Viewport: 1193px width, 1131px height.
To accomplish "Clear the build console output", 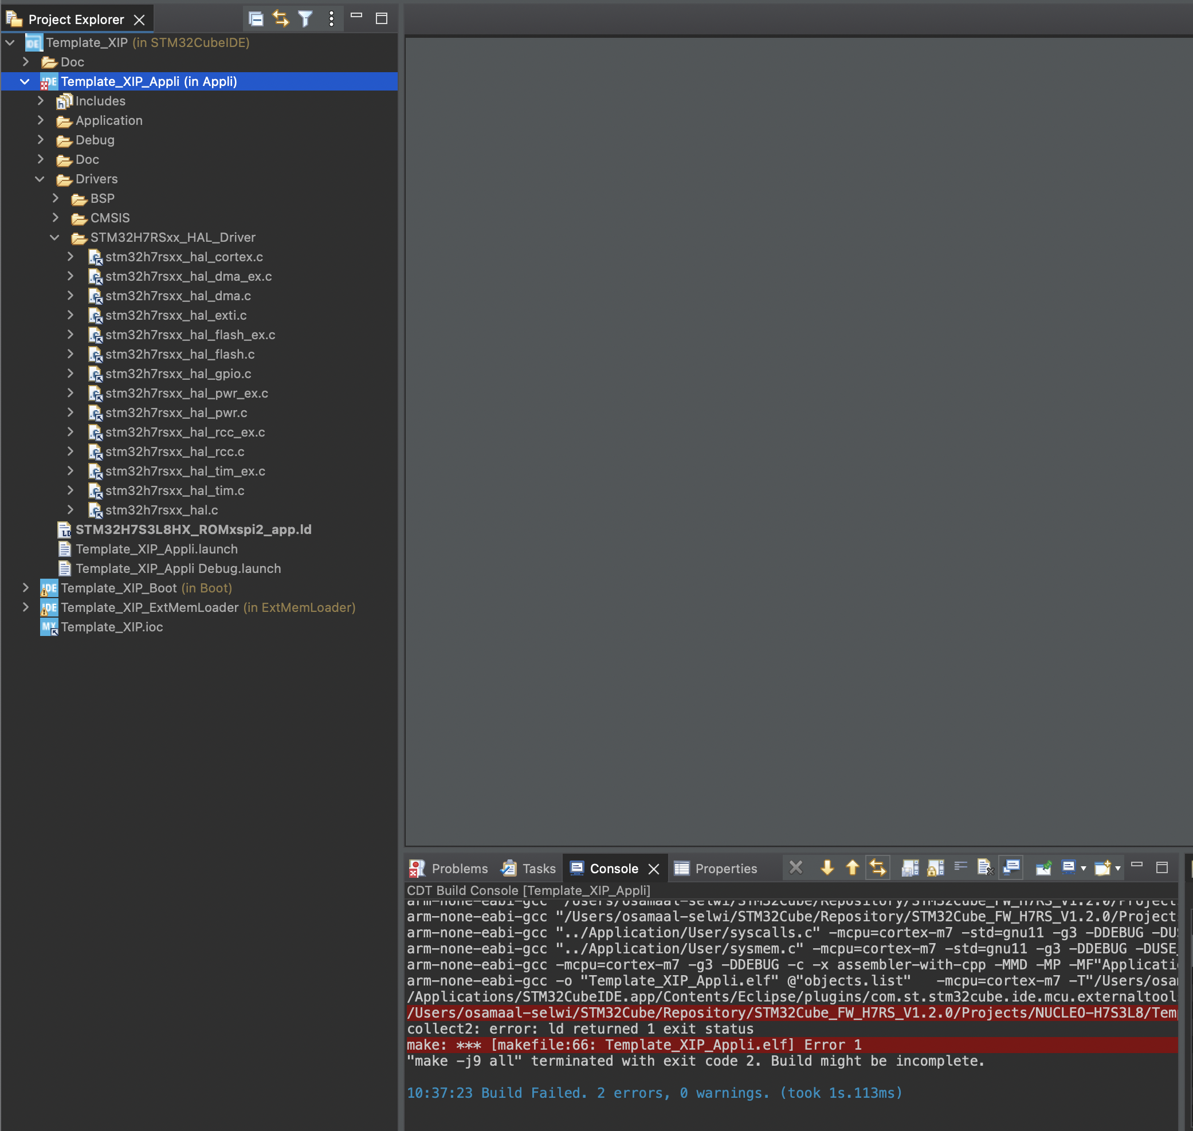I will 987,867.
